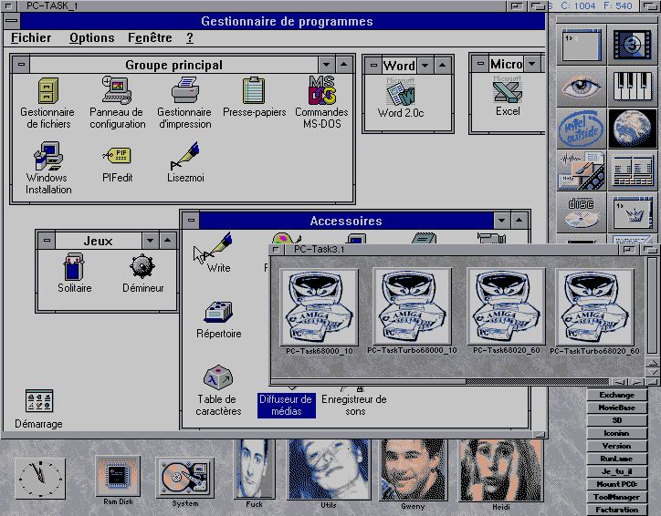Open Jeux window control-menu box
The width and height of the screenshot is (661, 516).
pyautogui.click(x=47, y=241)
